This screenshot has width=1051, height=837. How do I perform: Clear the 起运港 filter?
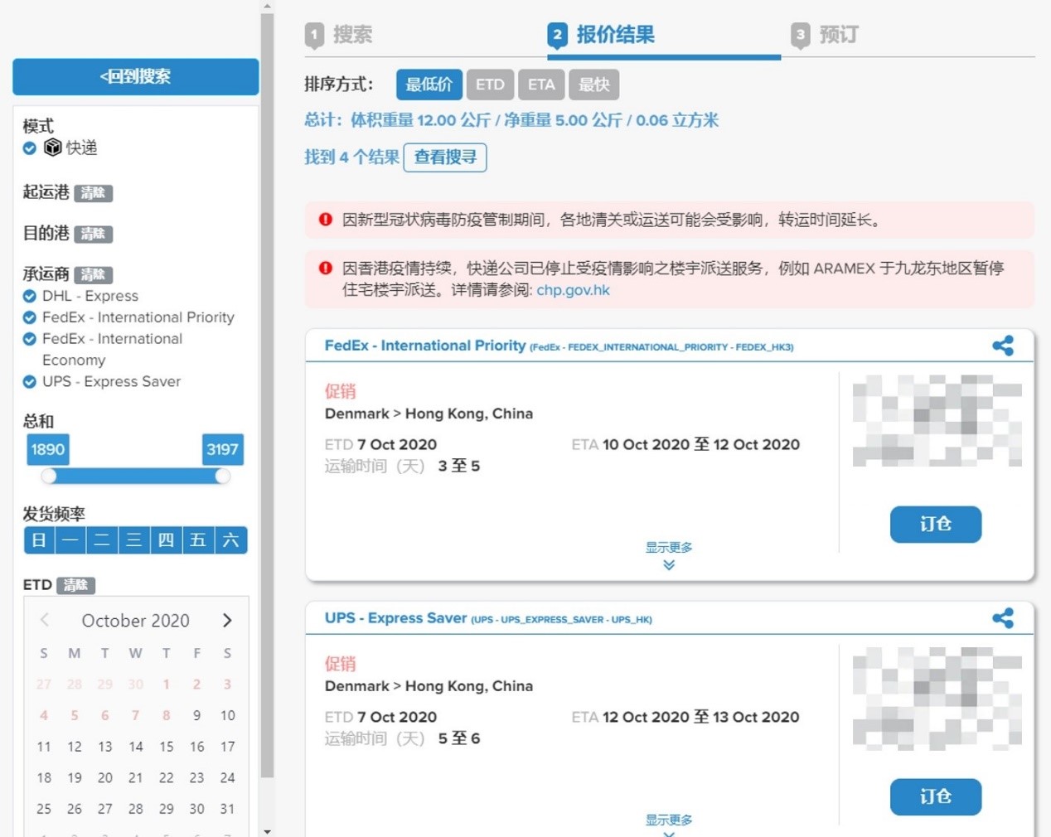point(94,193)
